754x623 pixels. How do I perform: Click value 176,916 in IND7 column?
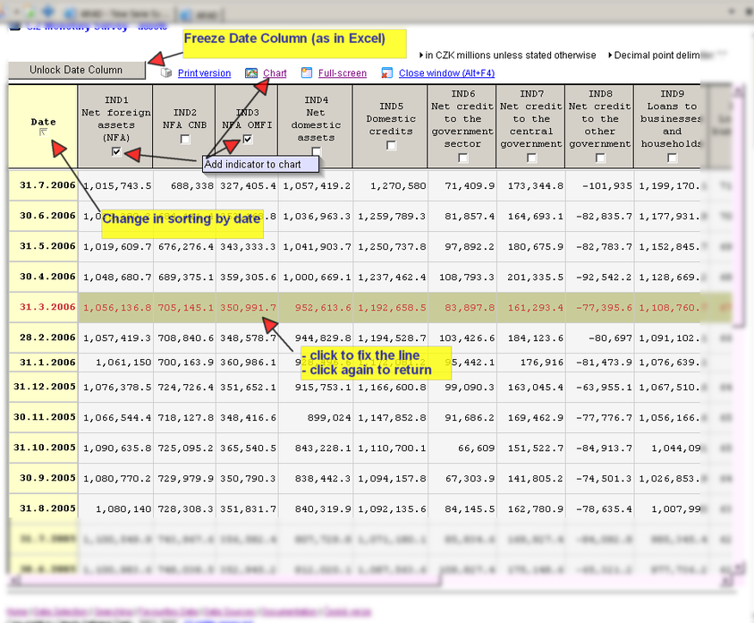[541, 363]
